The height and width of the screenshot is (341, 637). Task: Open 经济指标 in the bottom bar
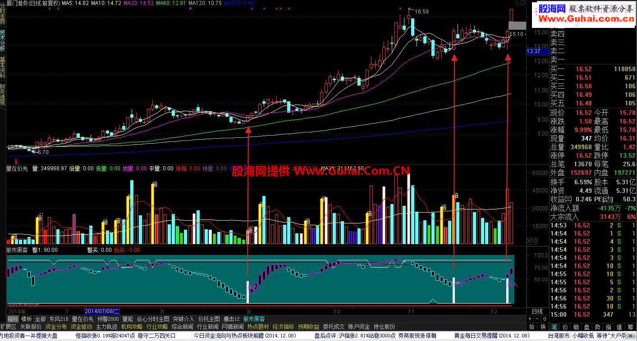(x=284, y=327)
